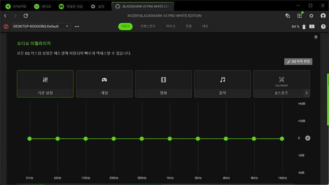Click the help question mark in toolbar

(324, 26)
